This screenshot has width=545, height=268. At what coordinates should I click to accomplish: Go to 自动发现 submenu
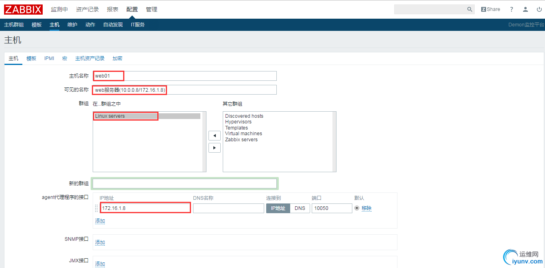(113, 25)
